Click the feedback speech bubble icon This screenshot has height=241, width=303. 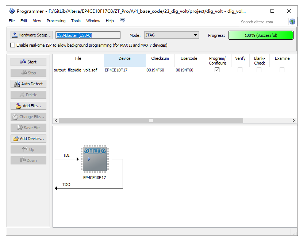click(123, 20)
